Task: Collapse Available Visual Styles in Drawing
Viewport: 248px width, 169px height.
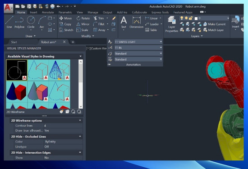Action: tap(81, 56)
